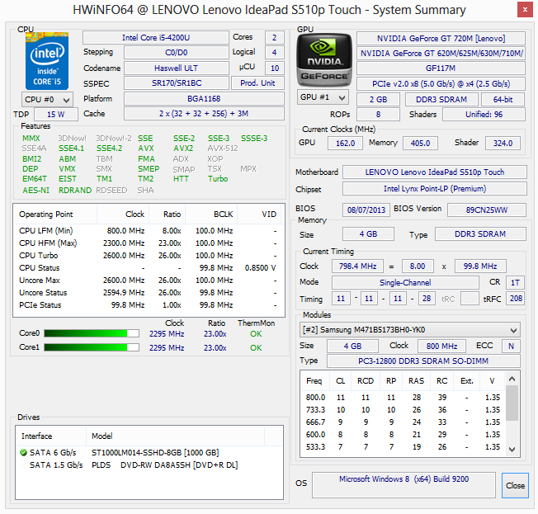Select the CPU LFM (Min) row
The image size is (538, 514).
coord(149,231)
